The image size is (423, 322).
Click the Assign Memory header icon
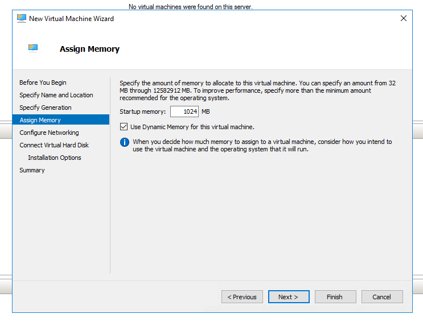(x=33, y=48)
